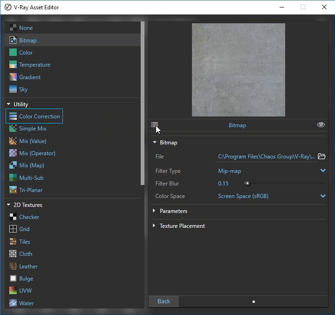Toggle the Bitmap preview eye icon
Screen dimensions: 335x315
(321, 125)
